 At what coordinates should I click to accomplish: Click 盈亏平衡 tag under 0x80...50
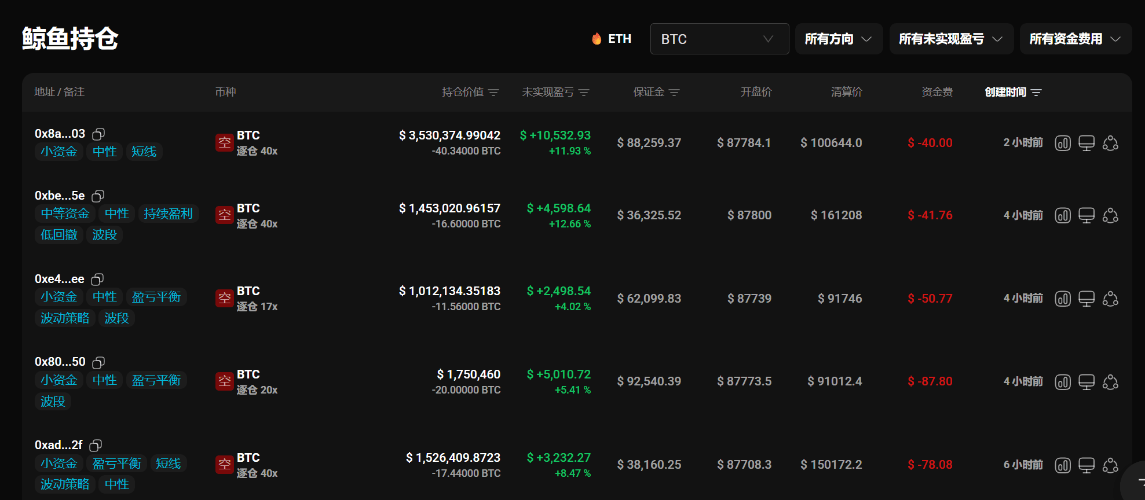tap(156, 380)
